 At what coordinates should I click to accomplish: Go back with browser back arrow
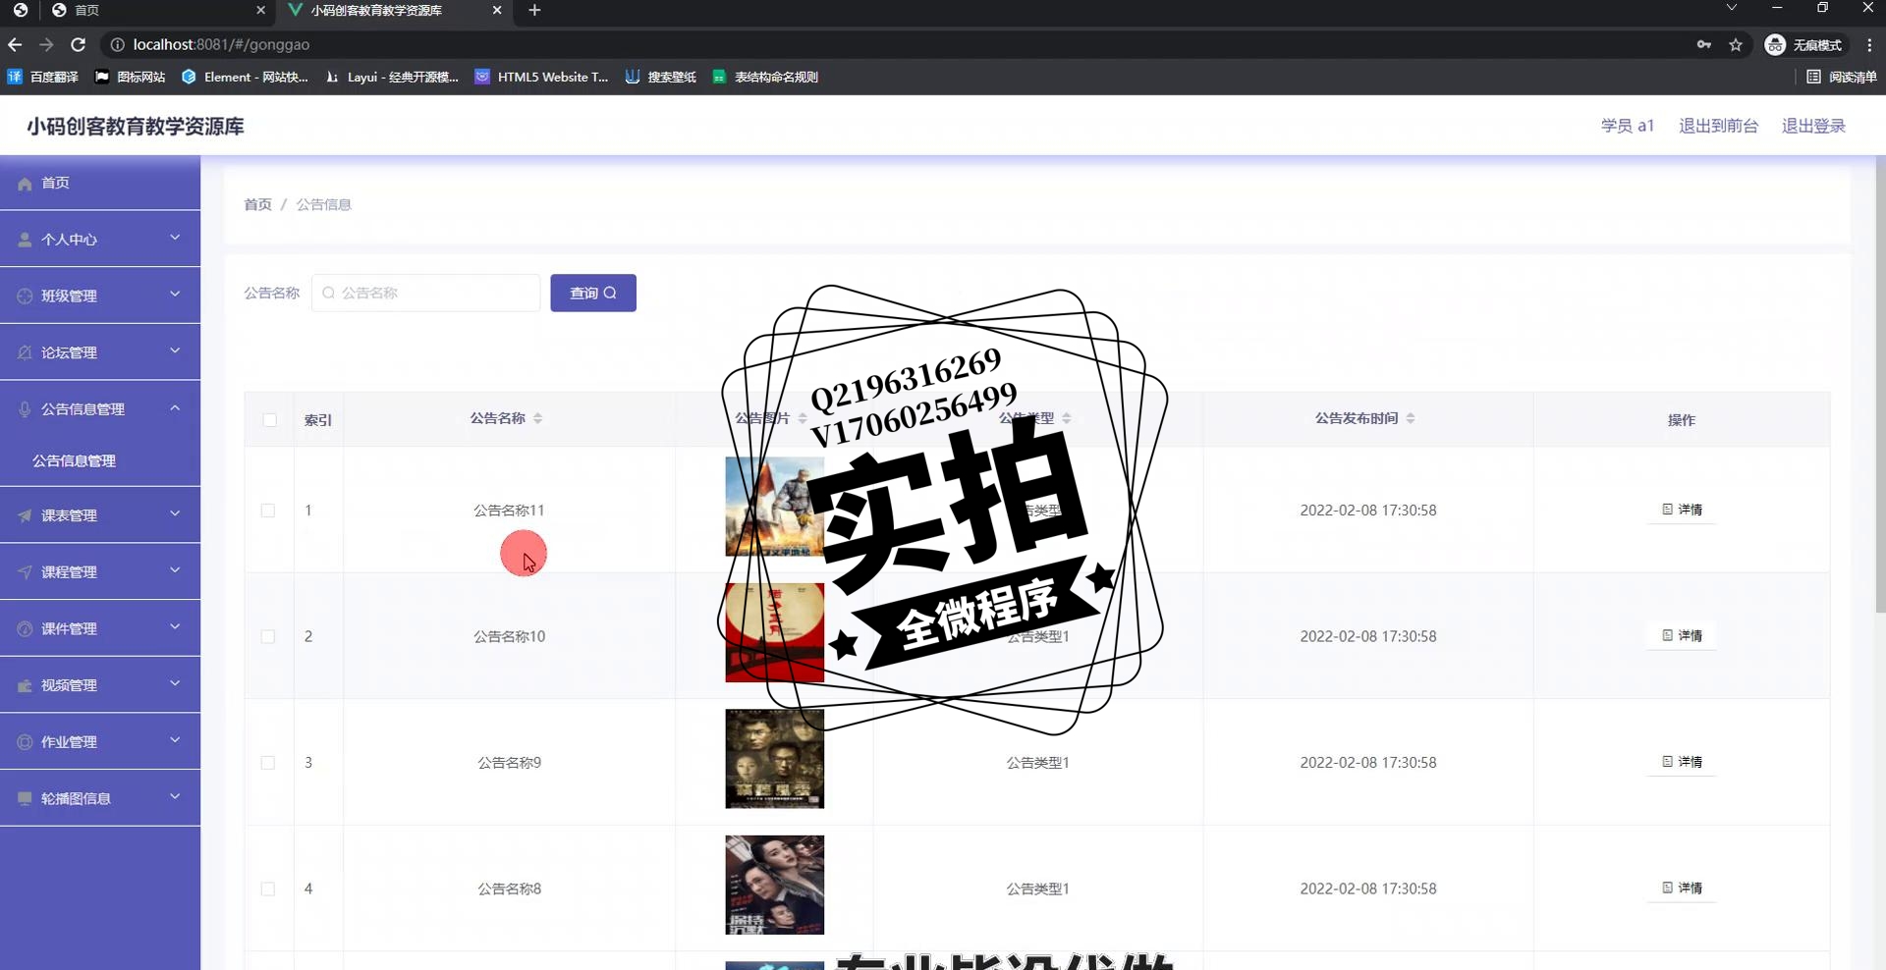[15, 45]
